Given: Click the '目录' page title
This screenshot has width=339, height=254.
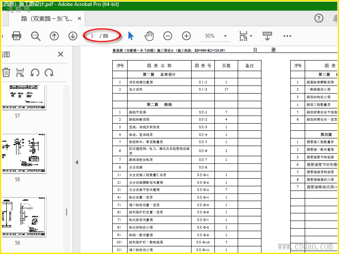Looking at the screenshot, I should (264, 50).
